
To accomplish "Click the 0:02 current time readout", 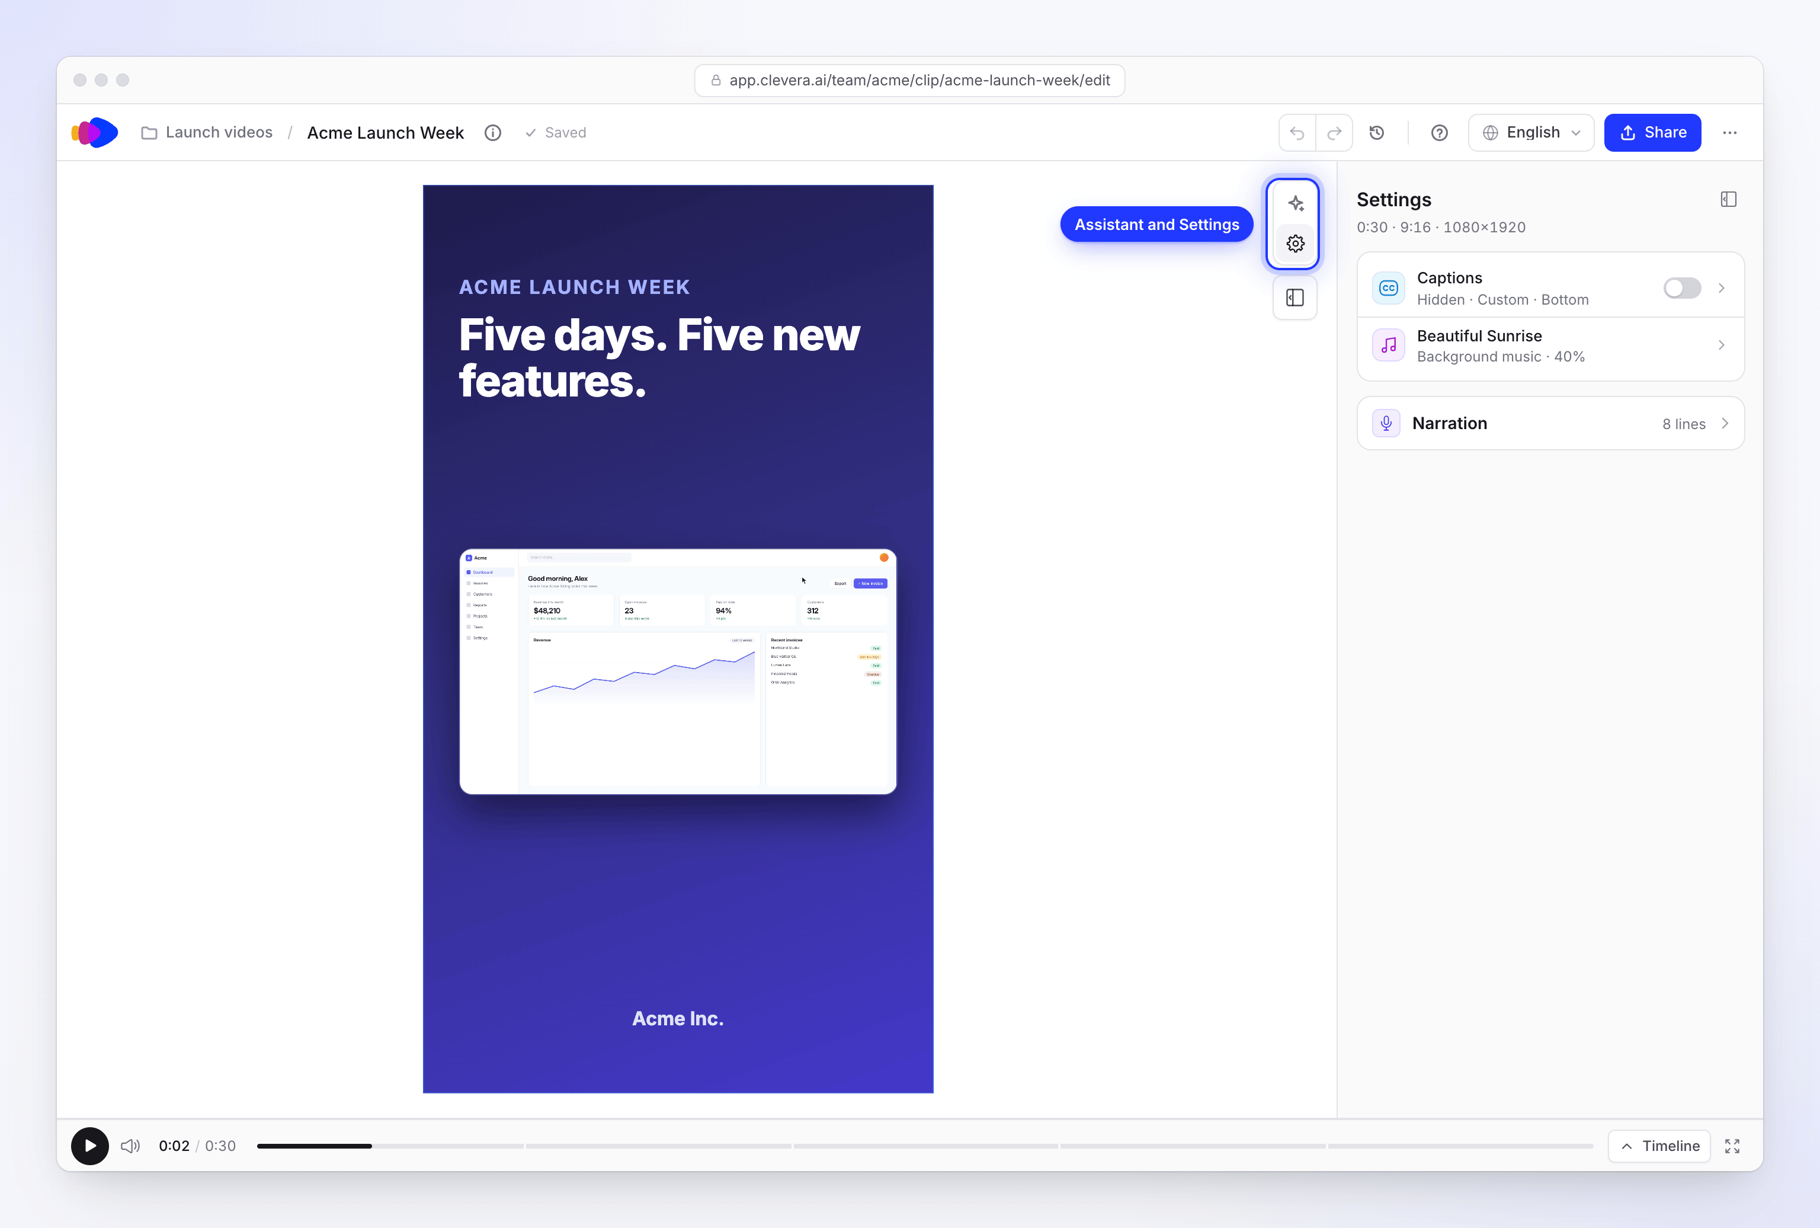I will (174, 1146).
